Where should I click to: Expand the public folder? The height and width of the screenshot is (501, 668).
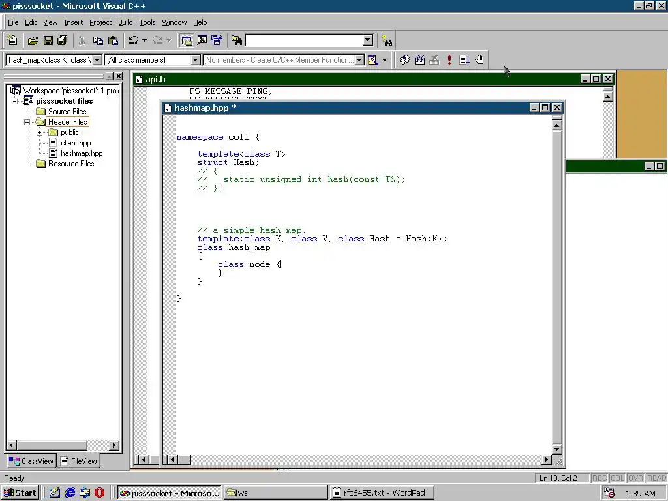tap(40, 132)
